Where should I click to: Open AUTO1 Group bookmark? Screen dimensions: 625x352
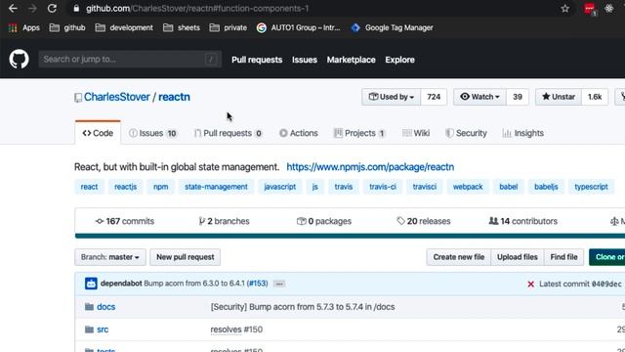(299, 27)
